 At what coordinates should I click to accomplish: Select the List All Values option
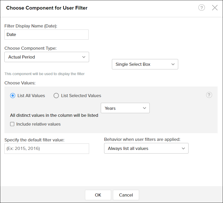pyautogui.click(x=12, y=96)
